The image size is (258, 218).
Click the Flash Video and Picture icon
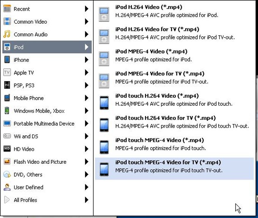click(7, 162)
